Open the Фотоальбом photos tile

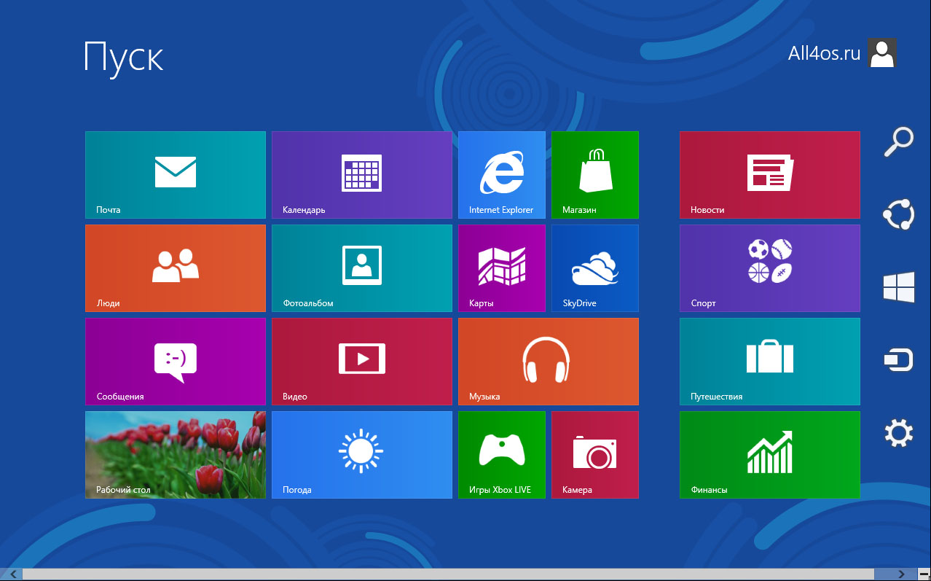[x=362, y=268]
